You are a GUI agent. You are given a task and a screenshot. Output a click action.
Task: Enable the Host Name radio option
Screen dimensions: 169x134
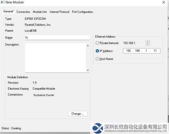coord(97,59)
